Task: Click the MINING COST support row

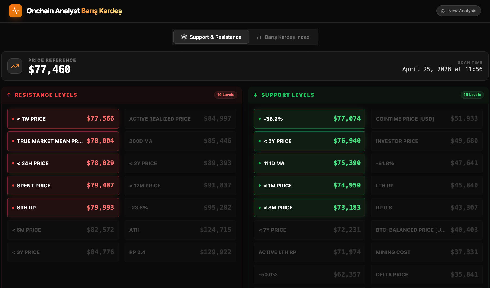Action: [427, 252]
